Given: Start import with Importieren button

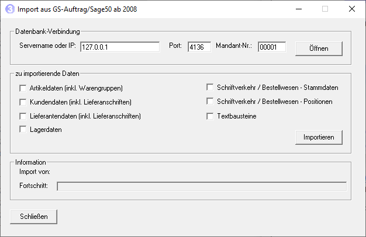Looking at the screenshot, I should [319, 137].
